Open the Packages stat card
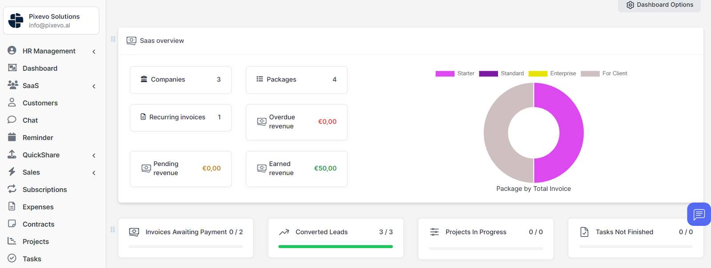711x268 pixels. click(x=296, y=80)
